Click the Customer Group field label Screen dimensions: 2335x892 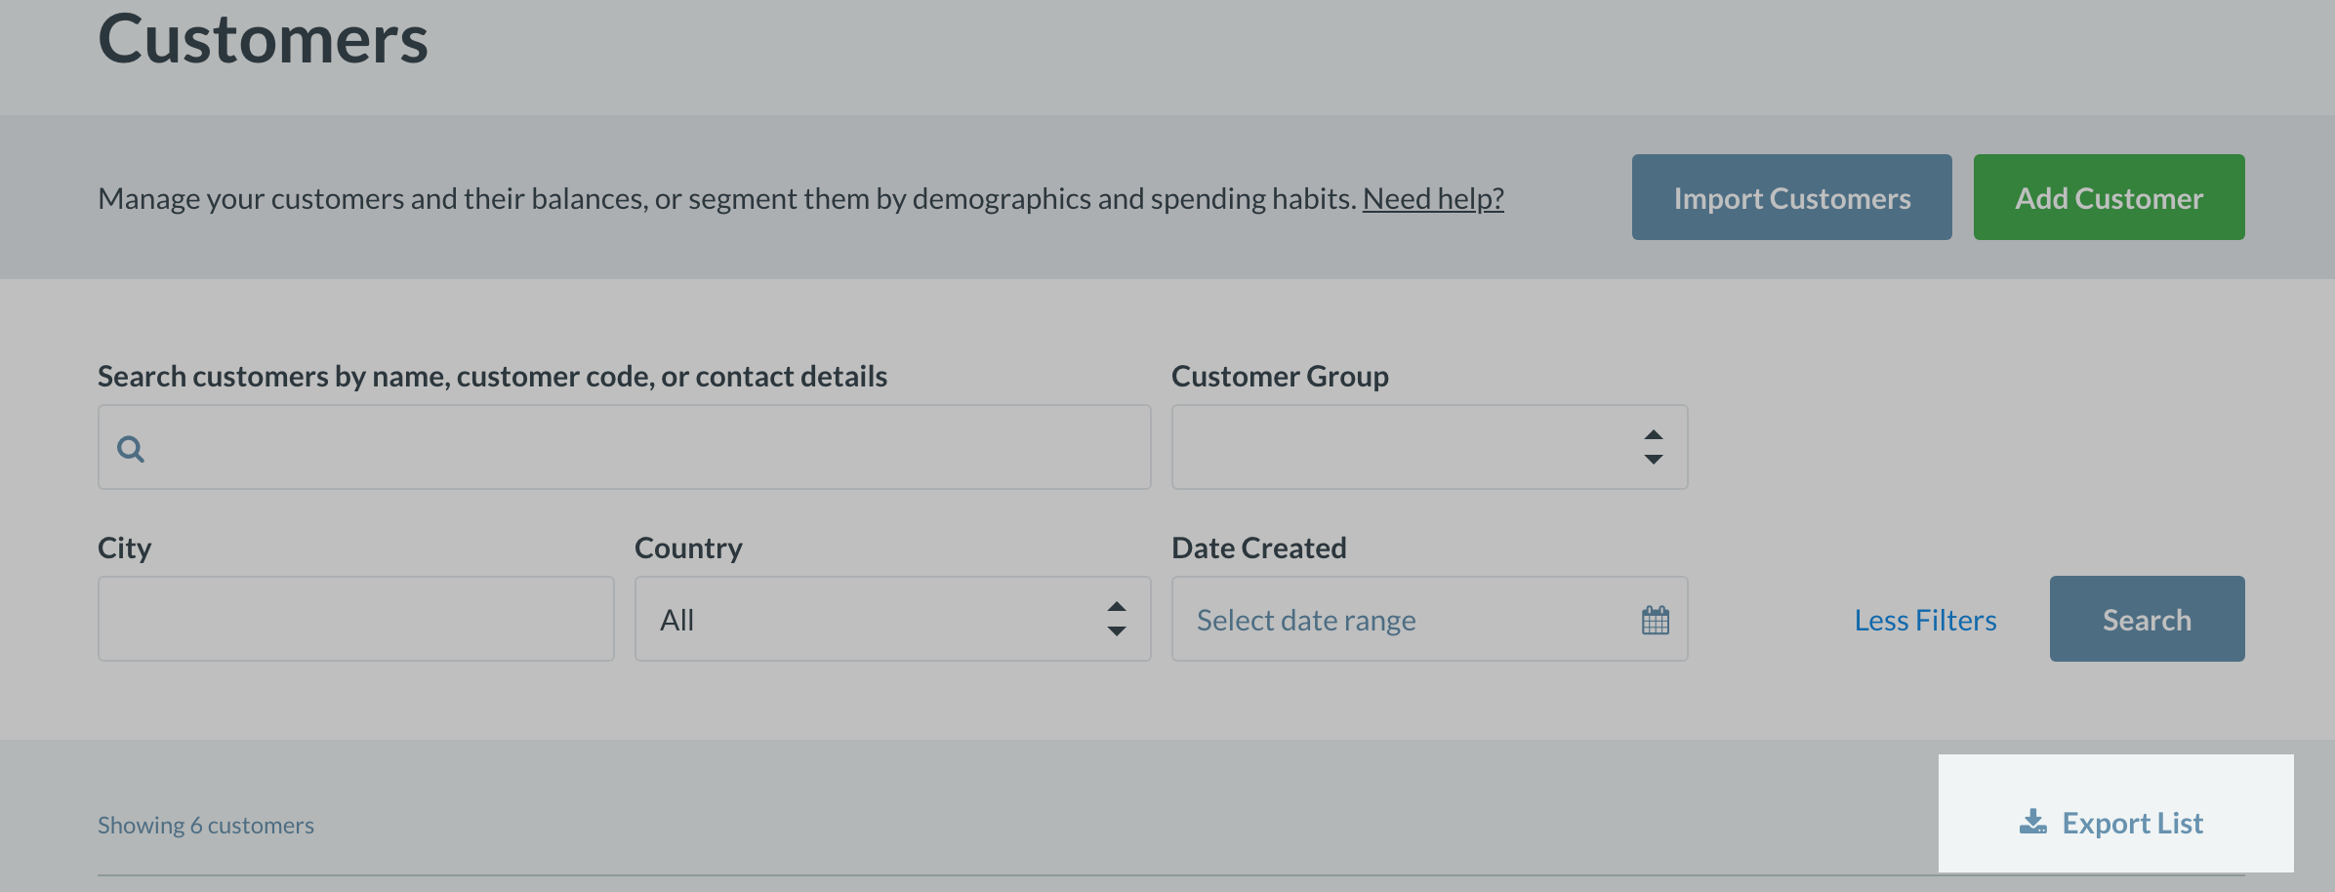pos(1280,376)
